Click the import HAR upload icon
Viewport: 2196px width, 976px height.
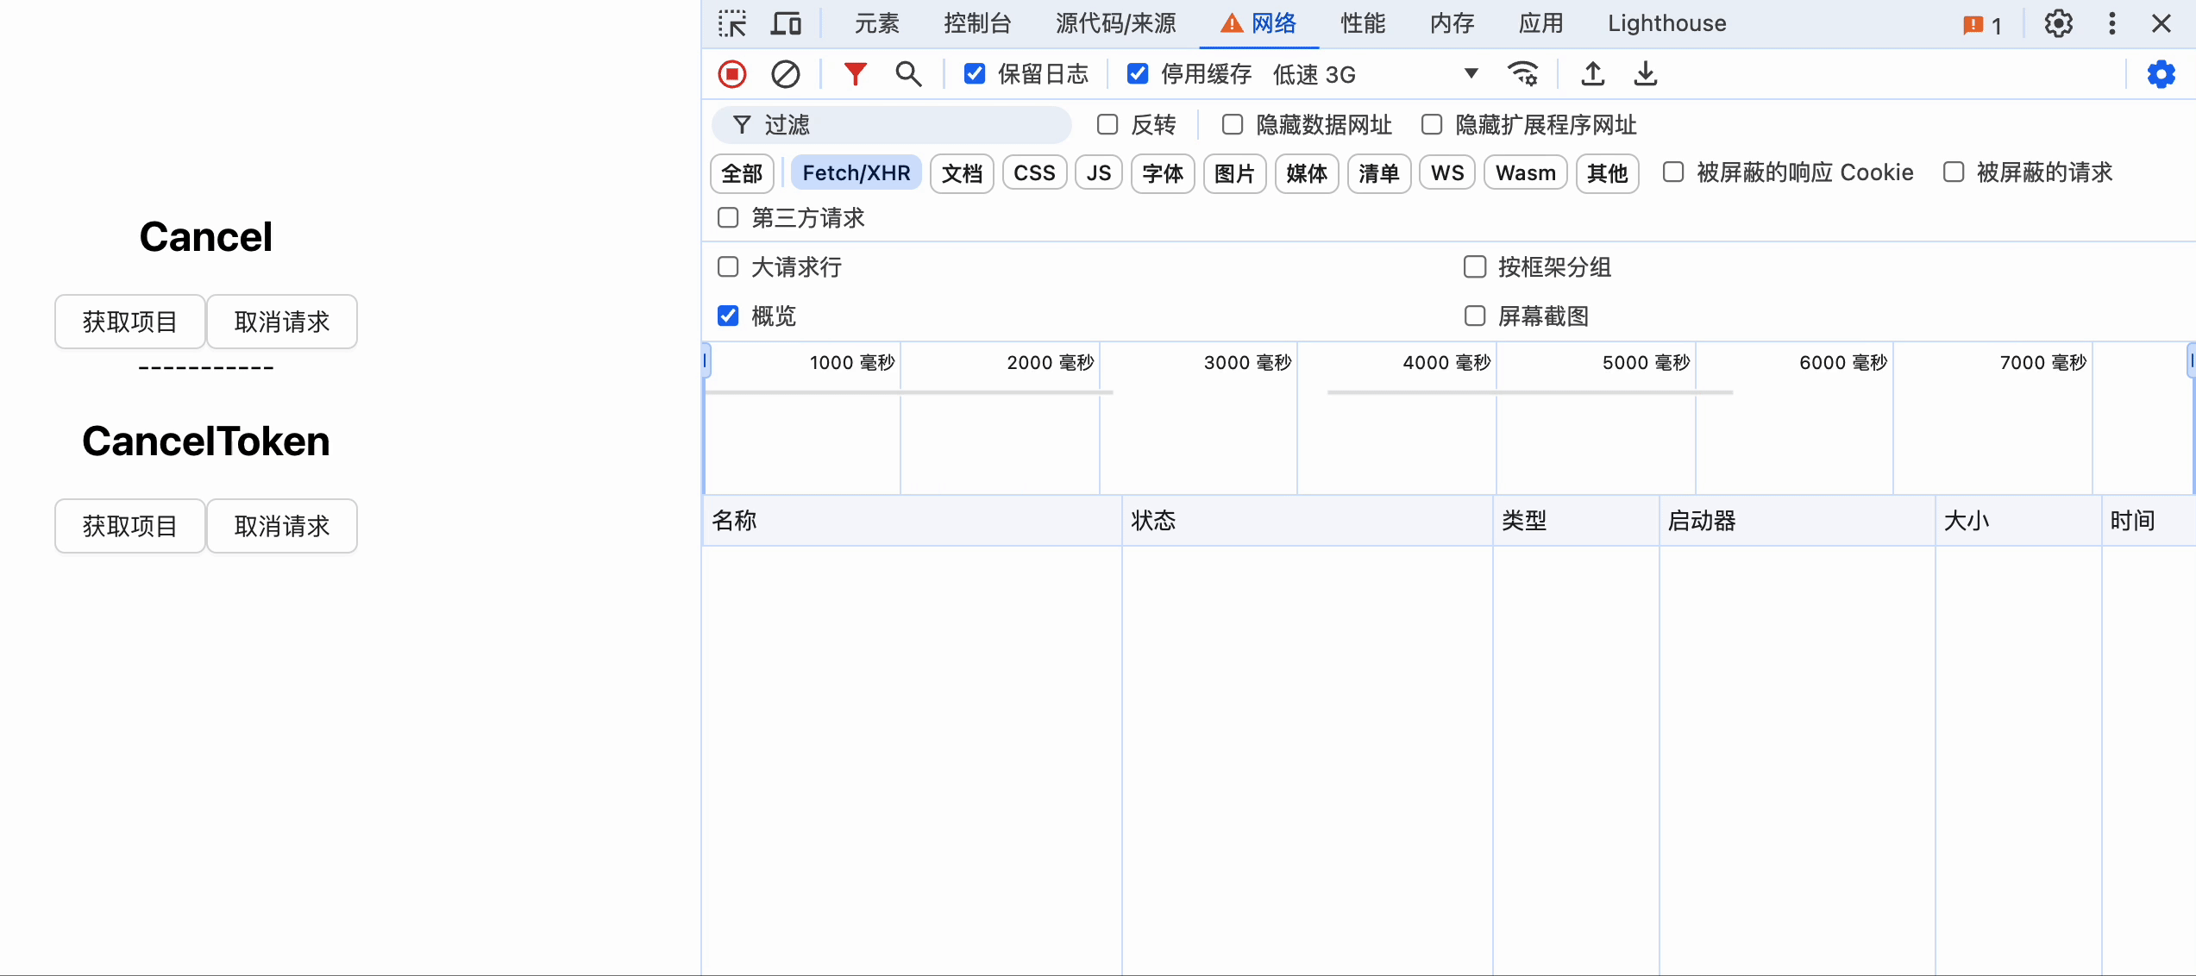1592,74
